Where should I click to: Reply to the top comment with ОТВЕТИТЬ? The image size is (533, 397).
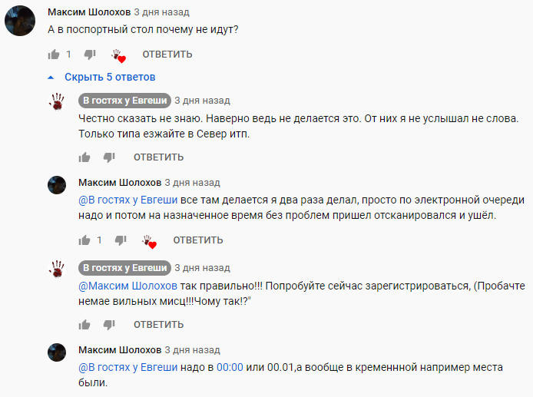pos(167,55)
